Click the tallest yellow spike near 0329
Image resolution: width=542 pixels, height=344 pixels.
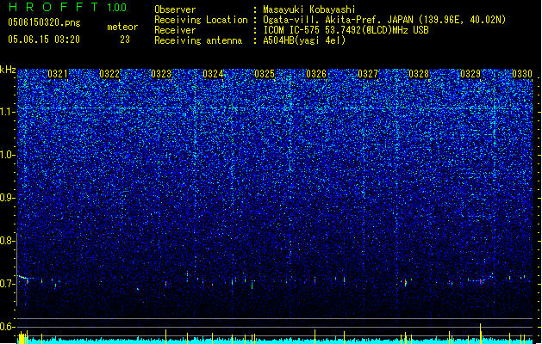pos(480,333)
